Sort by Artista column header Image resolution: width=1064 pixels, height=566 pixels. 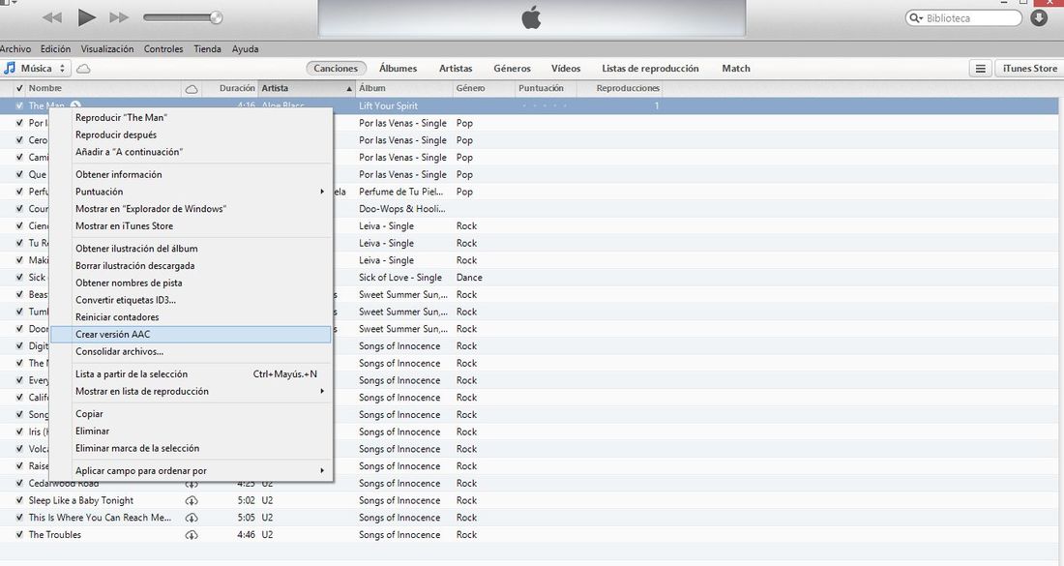pyautogui.click(x=307, y=88)
